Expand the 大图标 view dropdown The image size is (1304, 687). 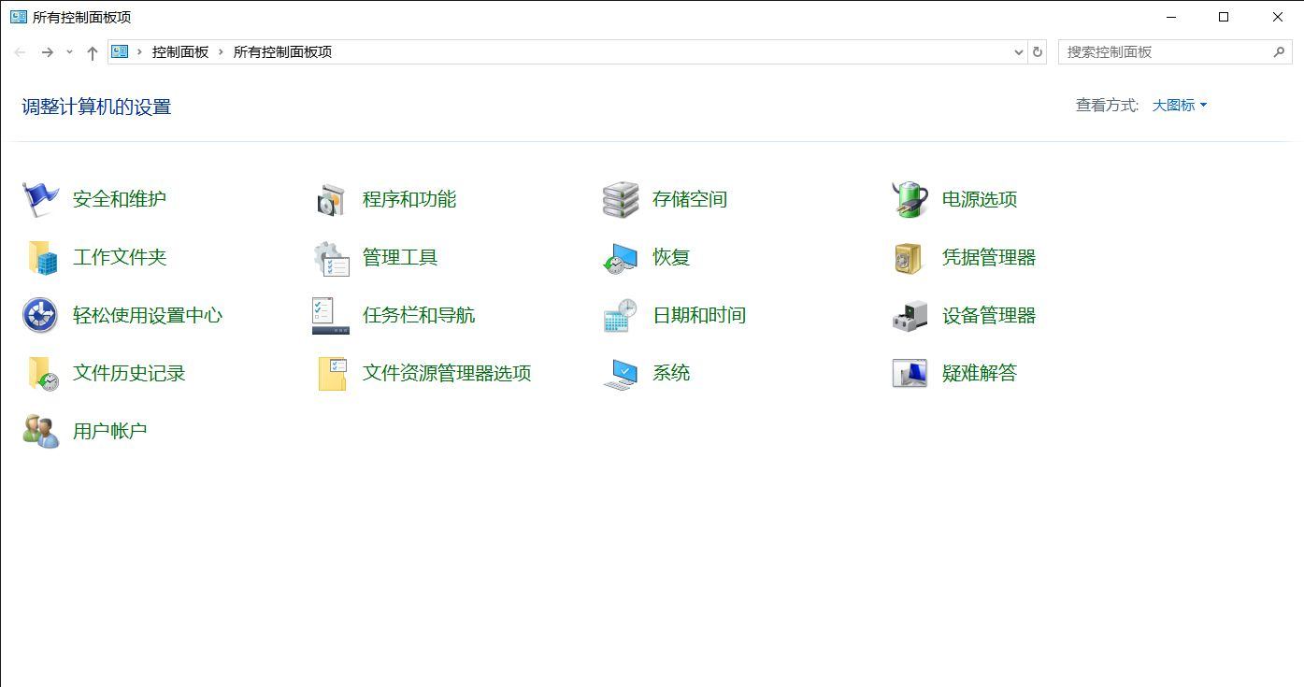1179,105
